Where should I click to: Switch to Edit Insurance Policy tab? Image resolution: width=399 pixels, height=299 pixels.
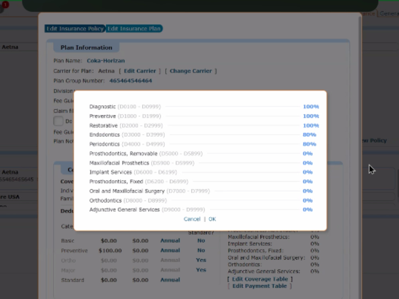pos(75,28)
